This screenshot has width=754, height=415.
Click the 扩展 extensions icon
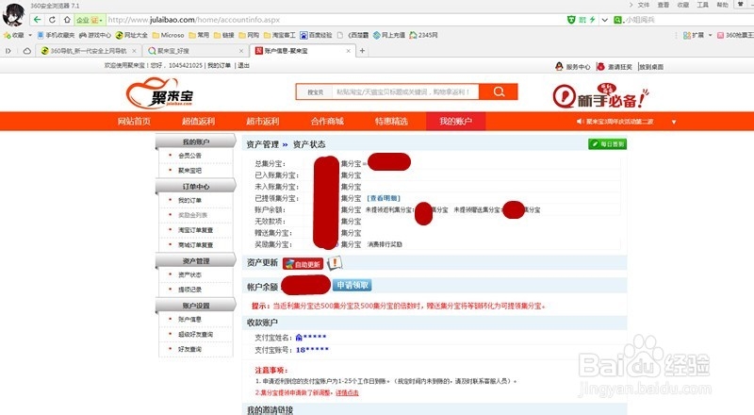pyautogui.click(x=687, y=35)
